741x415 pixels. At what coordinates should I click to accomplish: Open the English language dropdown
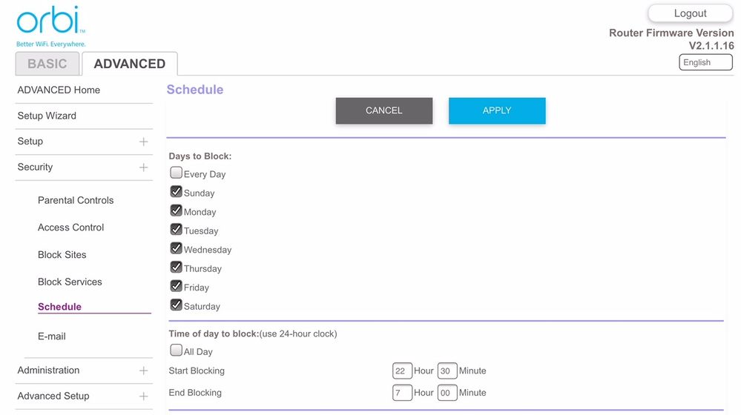tap(705, 63)
